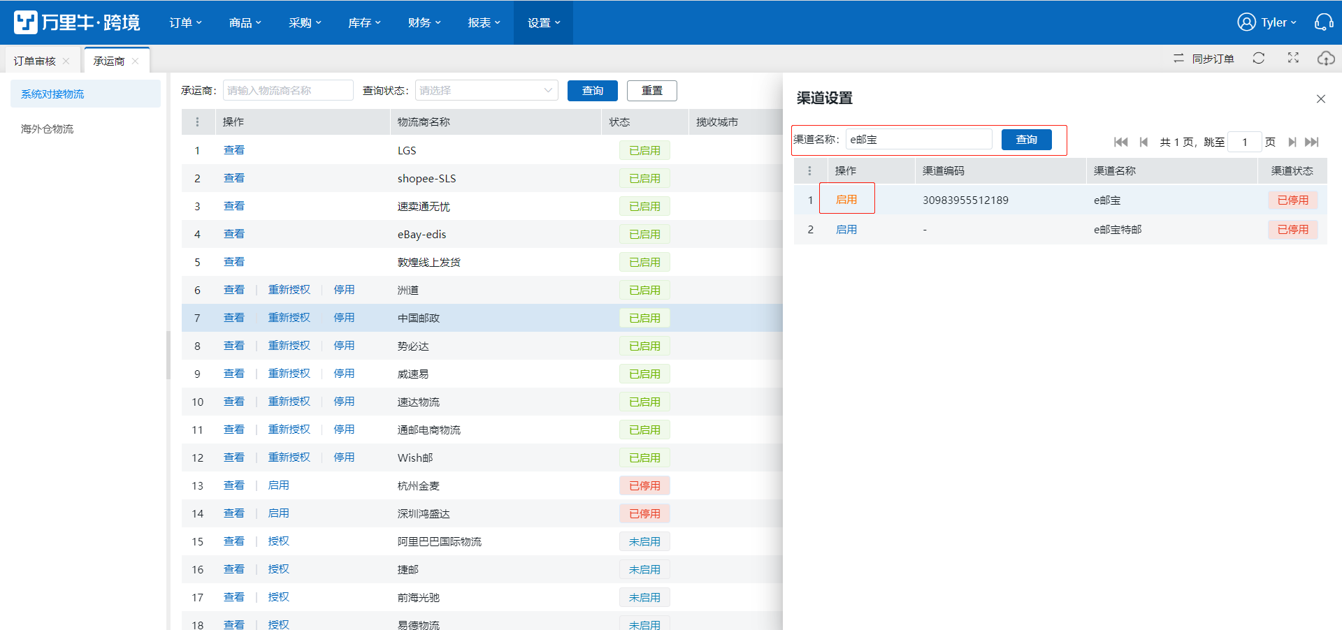
Task: Close the 承运商 tab with its X
Action: tap(135, 61)
